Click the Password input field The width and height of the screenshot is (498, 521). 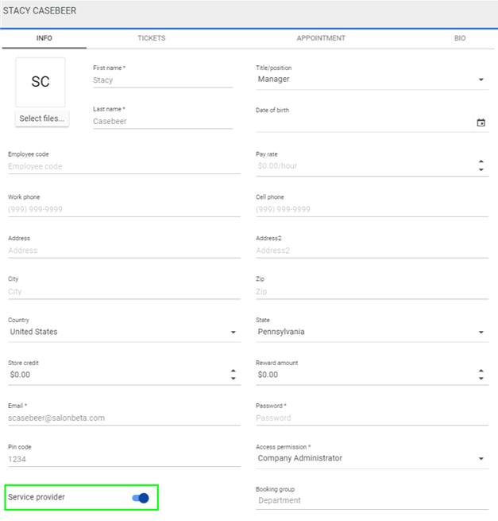(x=371, y=418)
